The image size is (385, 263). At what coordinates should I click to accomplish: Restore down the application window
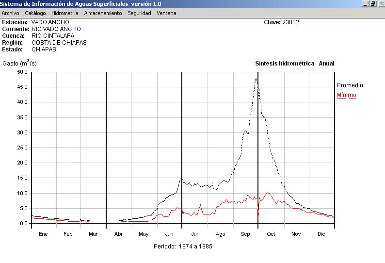pyautogui.click(x=373, y=3)
